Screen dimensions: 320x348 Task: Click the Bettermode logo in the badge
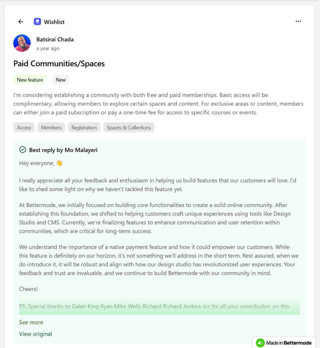click(x=260, y=343)
